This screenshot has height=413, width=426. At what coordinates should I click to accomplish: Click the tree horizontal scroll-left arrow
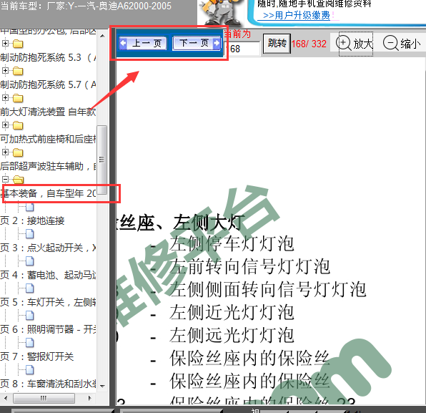(6, 398)
